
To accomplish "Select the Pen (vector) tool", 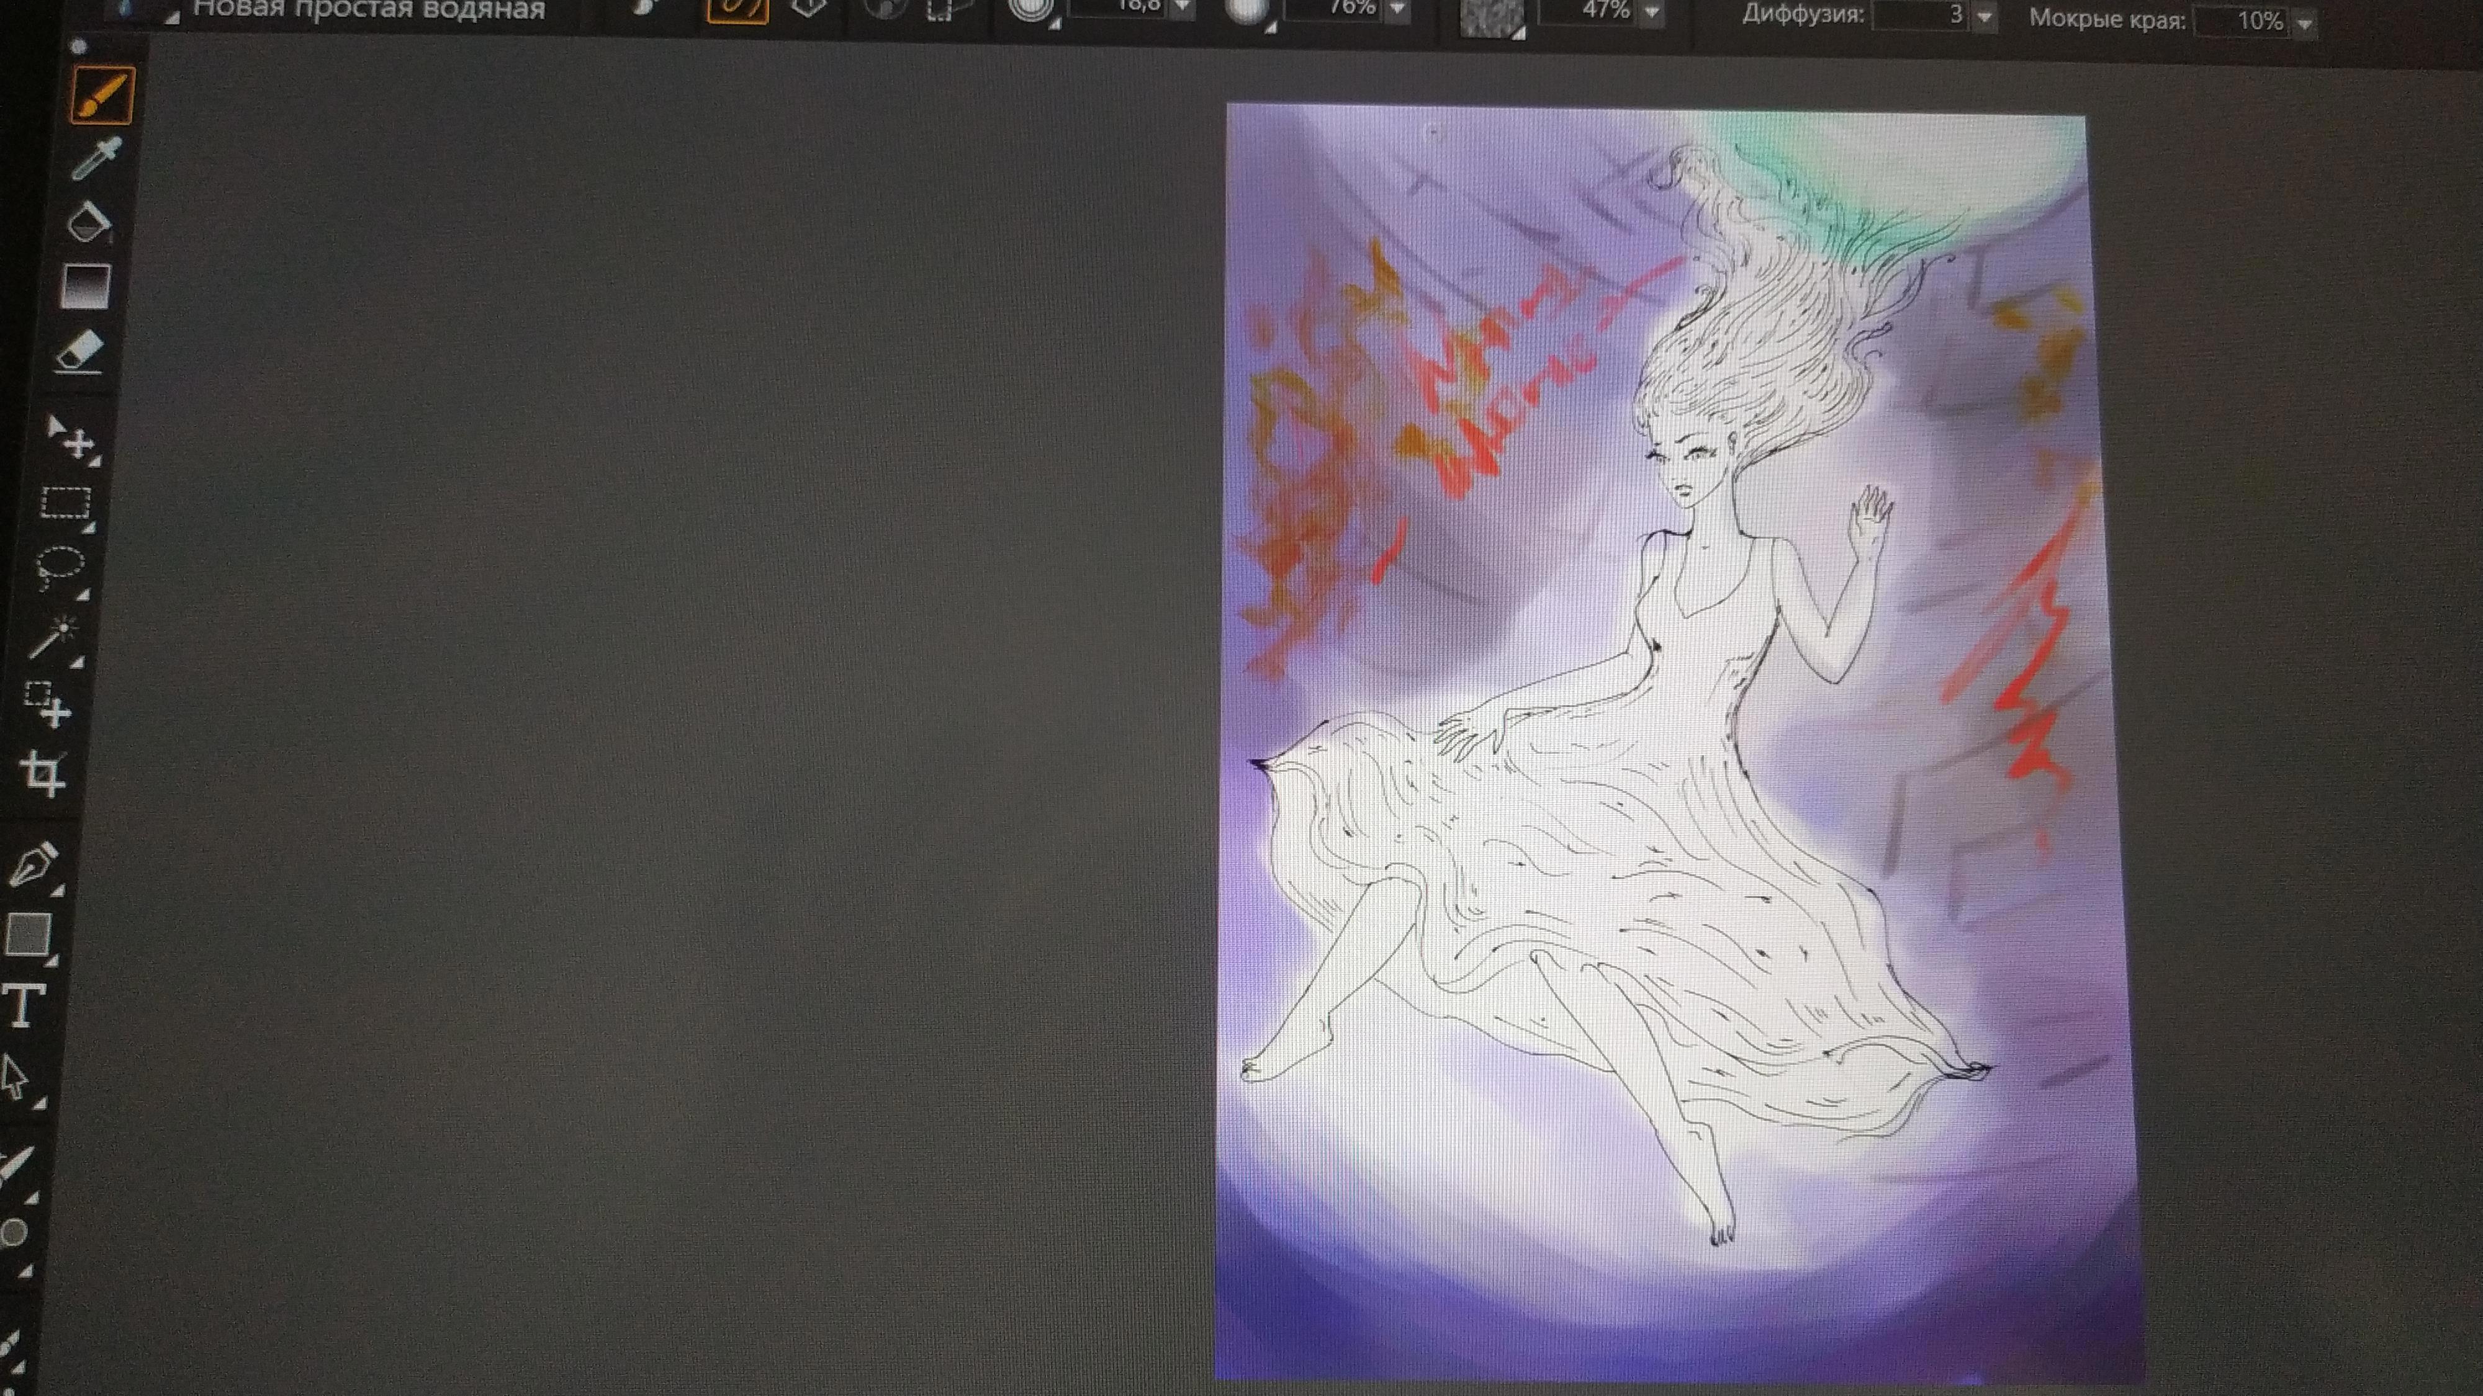I will tap(34, 863).
